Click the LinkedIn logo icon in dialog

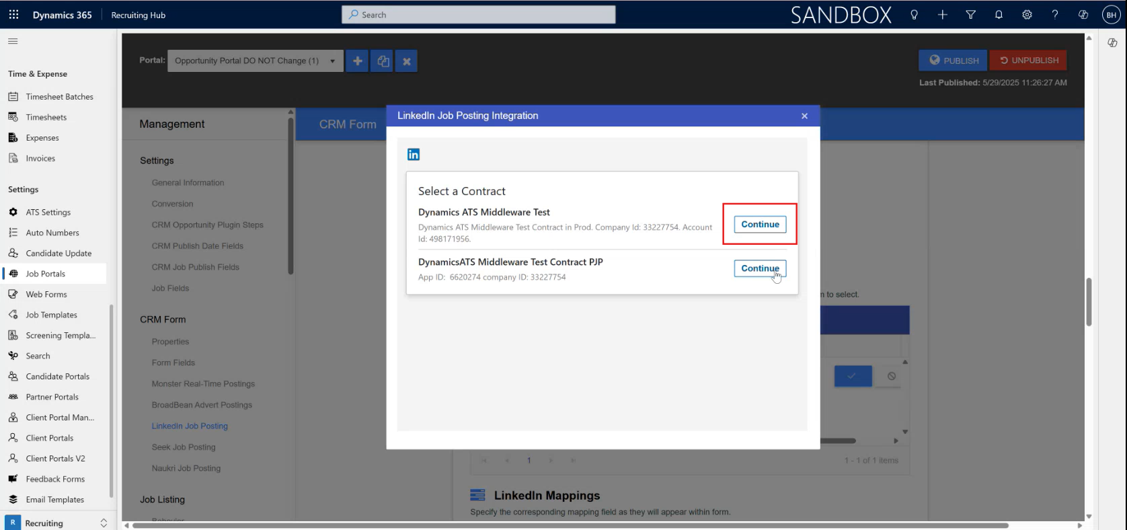[414, 154]
